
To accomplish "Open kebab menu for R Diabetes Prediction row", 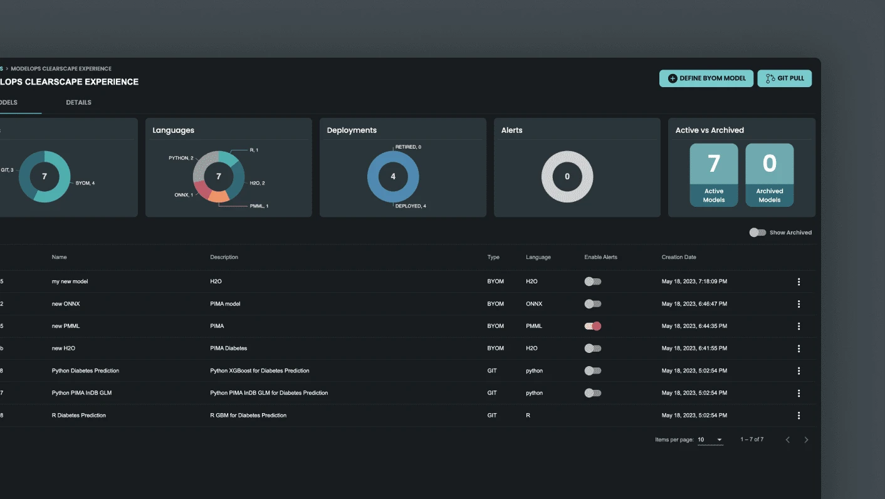I will (799, 416).
